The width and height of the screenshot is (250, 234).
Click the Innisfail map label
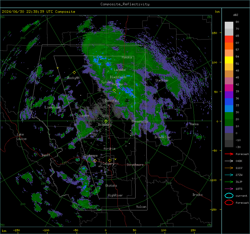pyautogui.click(x=112, y=101)
